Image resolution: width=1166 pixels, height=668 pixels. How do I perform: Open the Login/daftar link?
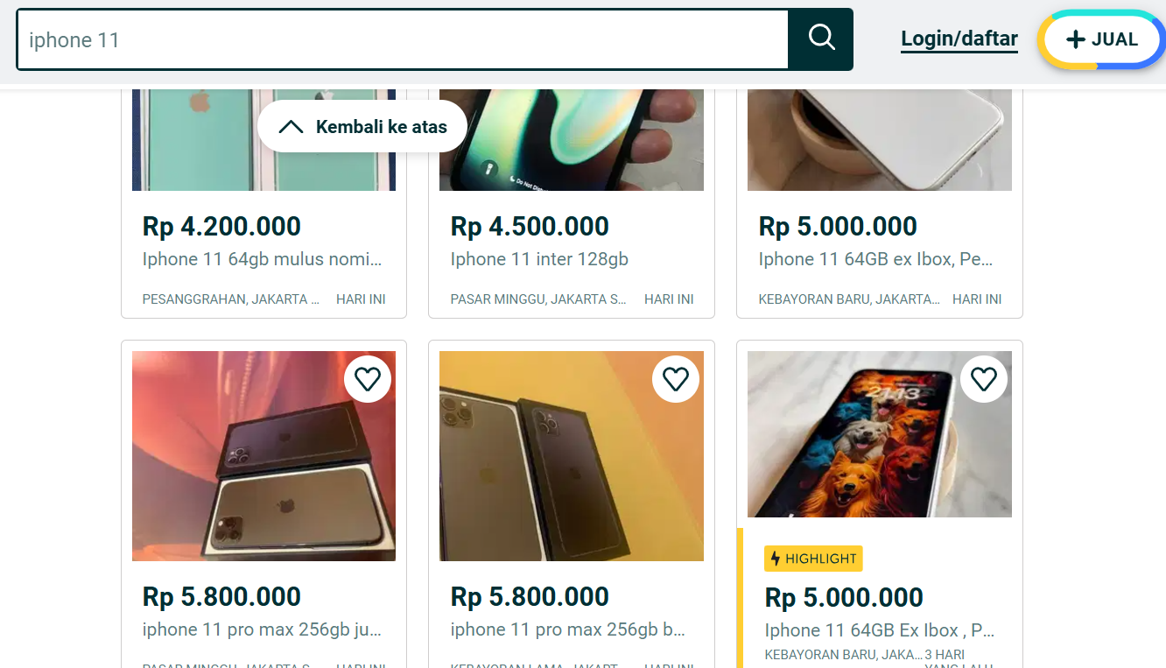point(959,39)
